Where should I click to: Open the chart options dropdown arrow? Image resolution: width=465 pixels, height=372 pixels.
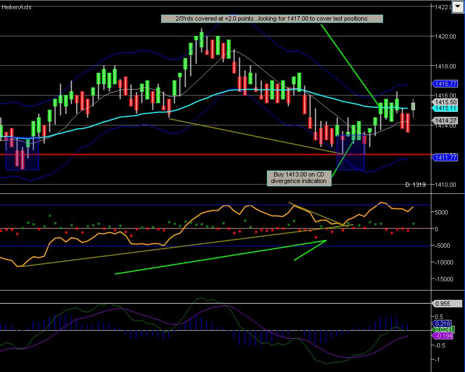click(458, 7)
